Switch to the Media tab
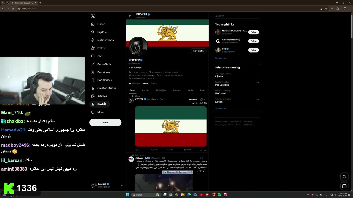Screen dimensions: 353x198 point(190,90)
